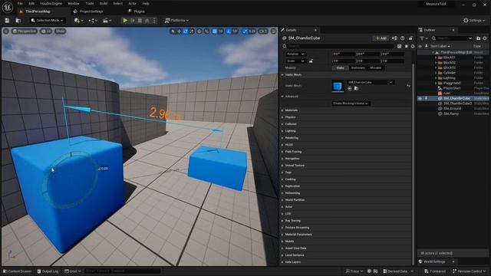Open the Create Blocking Volume dropdown

pos(351,103)
